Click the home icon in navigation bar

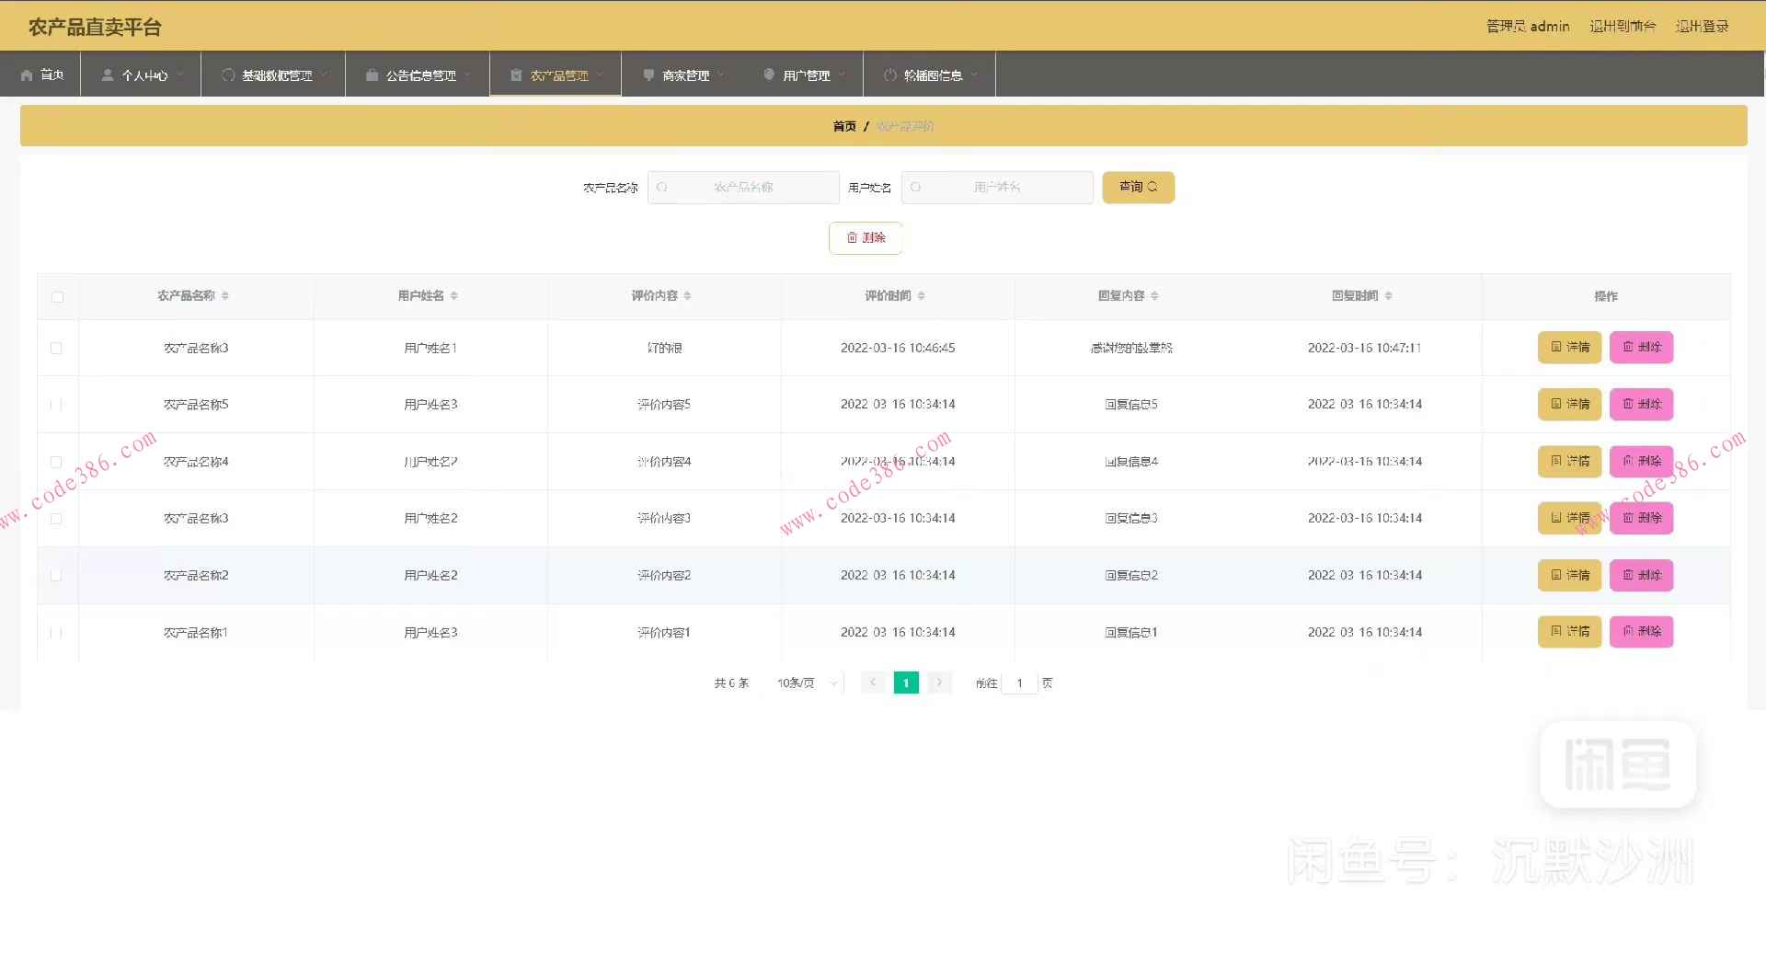click(x=27, y=75)
